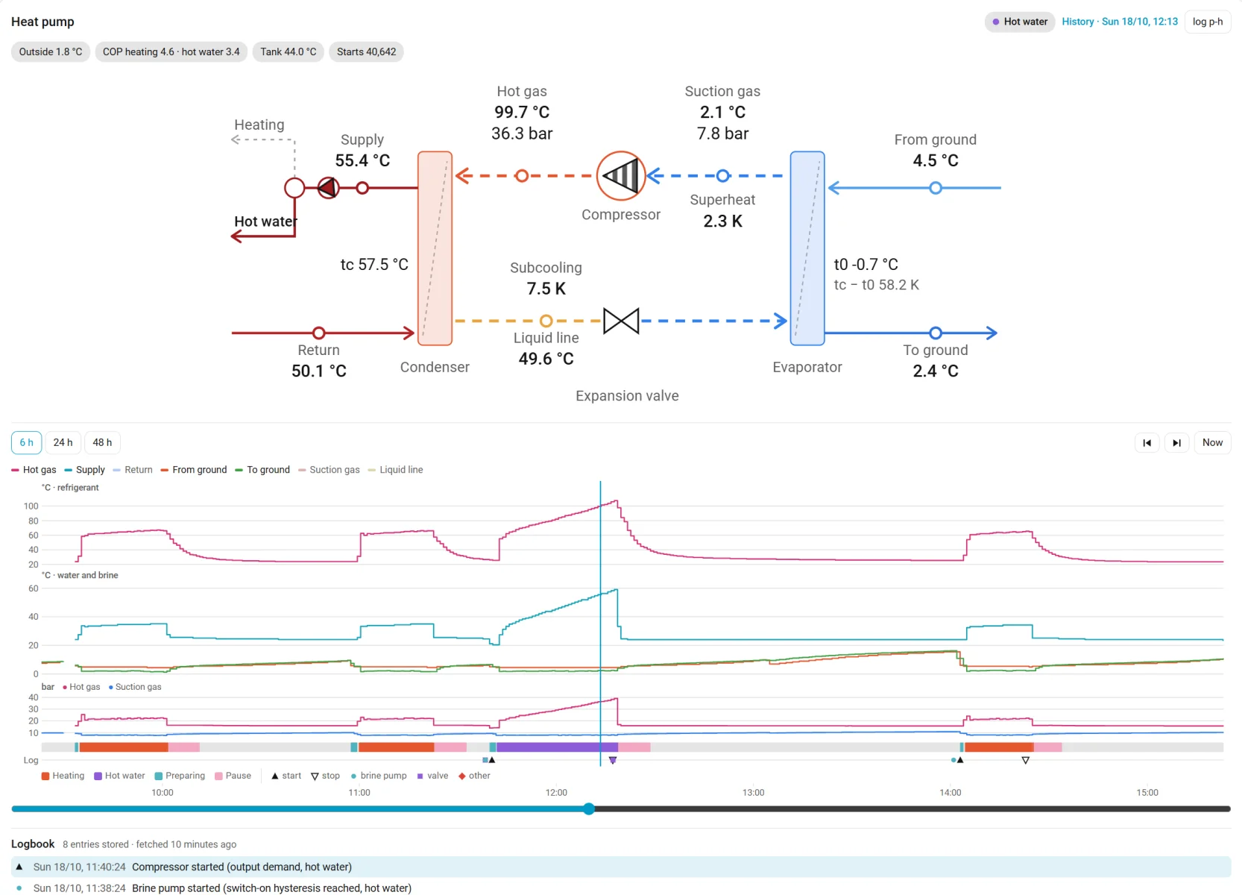Select the 24 h time range tab
Viewport: 1242px width, 895px height.
point(63,442)
